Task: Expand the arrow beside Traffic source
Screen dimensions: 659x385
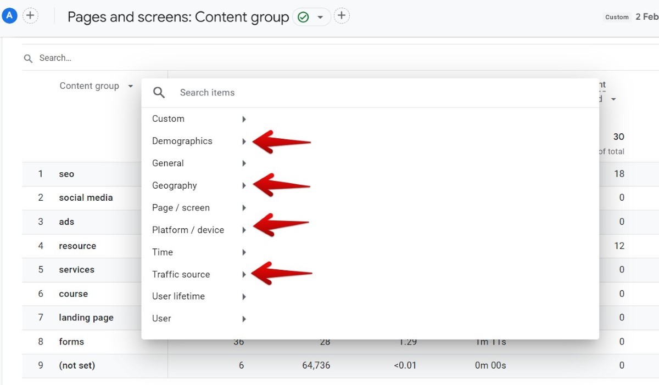Action: pyautogui.click(x=244, y=275)
